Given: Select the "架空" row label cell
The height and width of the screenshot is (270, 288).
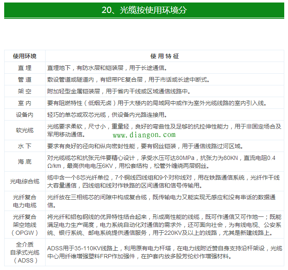Looking at the screenshot, I should coord(24,91).
